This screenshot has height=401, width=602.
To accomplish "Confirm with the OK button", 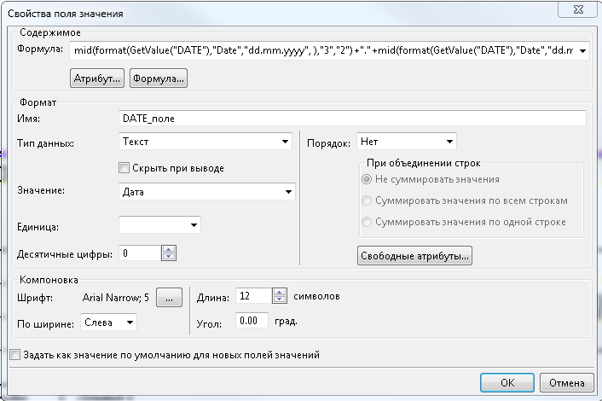I will tap(506, 381).
